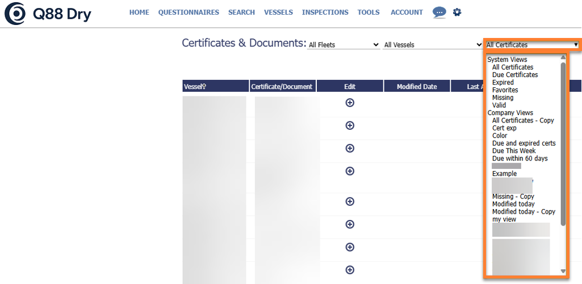Collapse the All Certificates dropdown
This screenshot has width=582, height=284.
point(532,45)
